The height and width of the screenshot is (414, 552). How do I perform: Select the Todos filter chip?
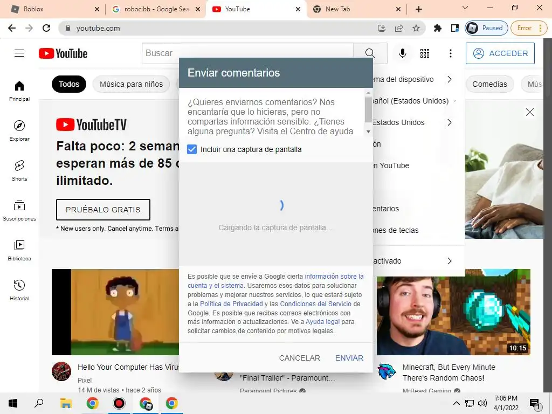[69, 84]
